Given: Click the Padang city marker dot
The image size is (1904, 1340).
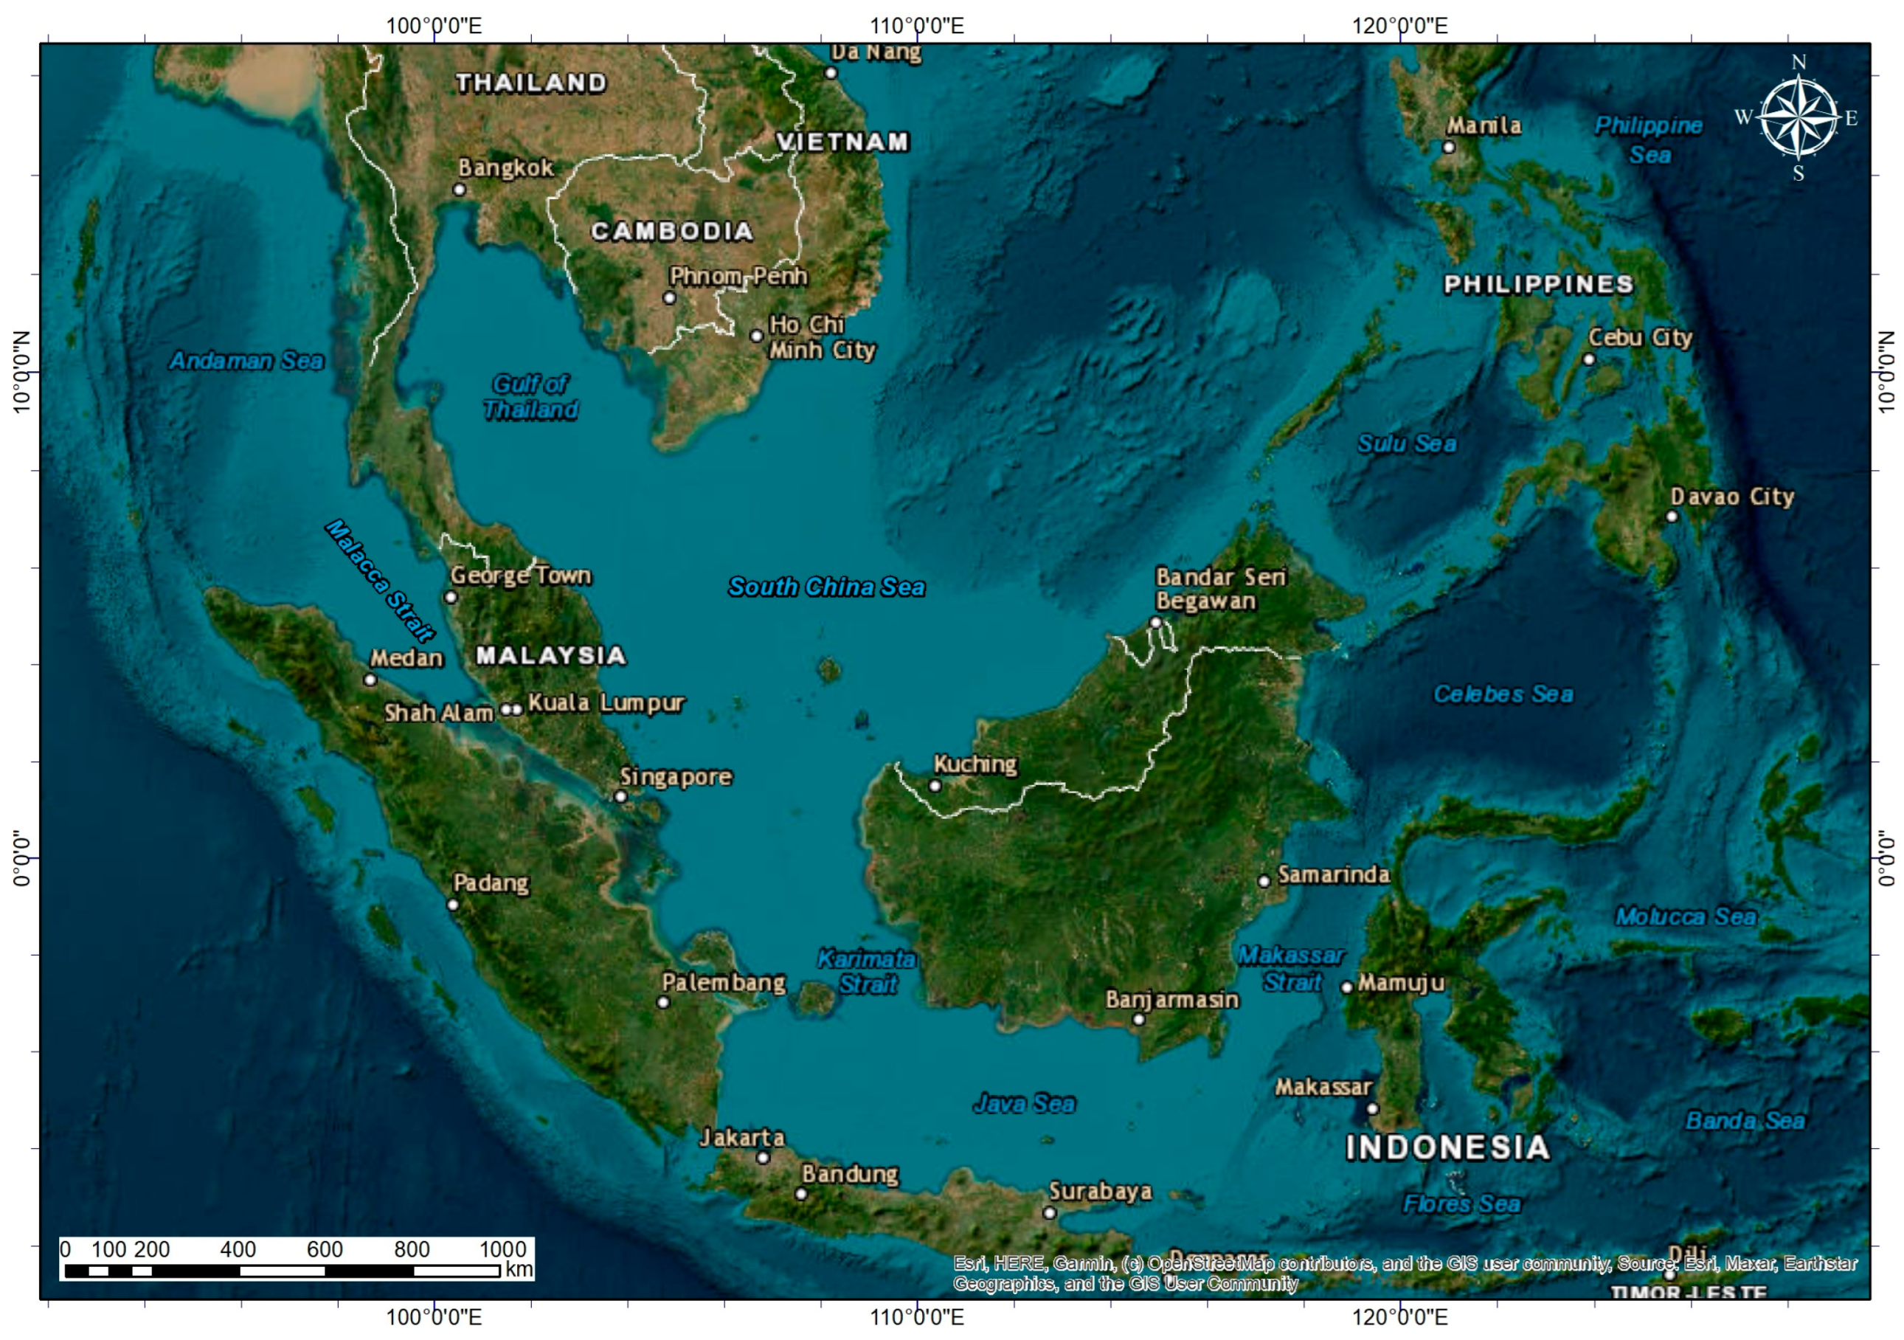Looking at the screenshot, I should click(x=453, y=905).
